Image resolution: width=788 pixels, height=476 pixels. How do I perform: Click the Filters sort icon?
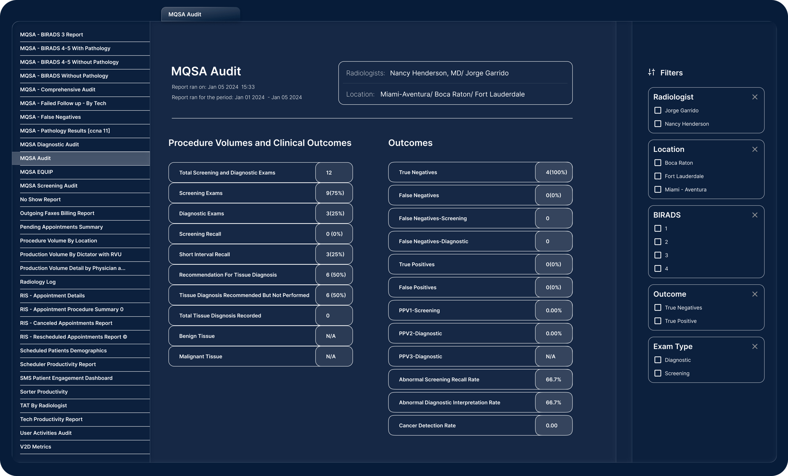[651, 72]
